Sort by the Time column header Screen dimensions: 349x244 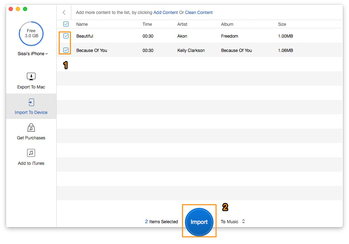click(x=147, y=24)
